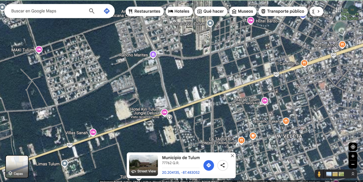Close the Municipio de Tulum info card
Screen dimensions: 363x182
click(232, 156)
